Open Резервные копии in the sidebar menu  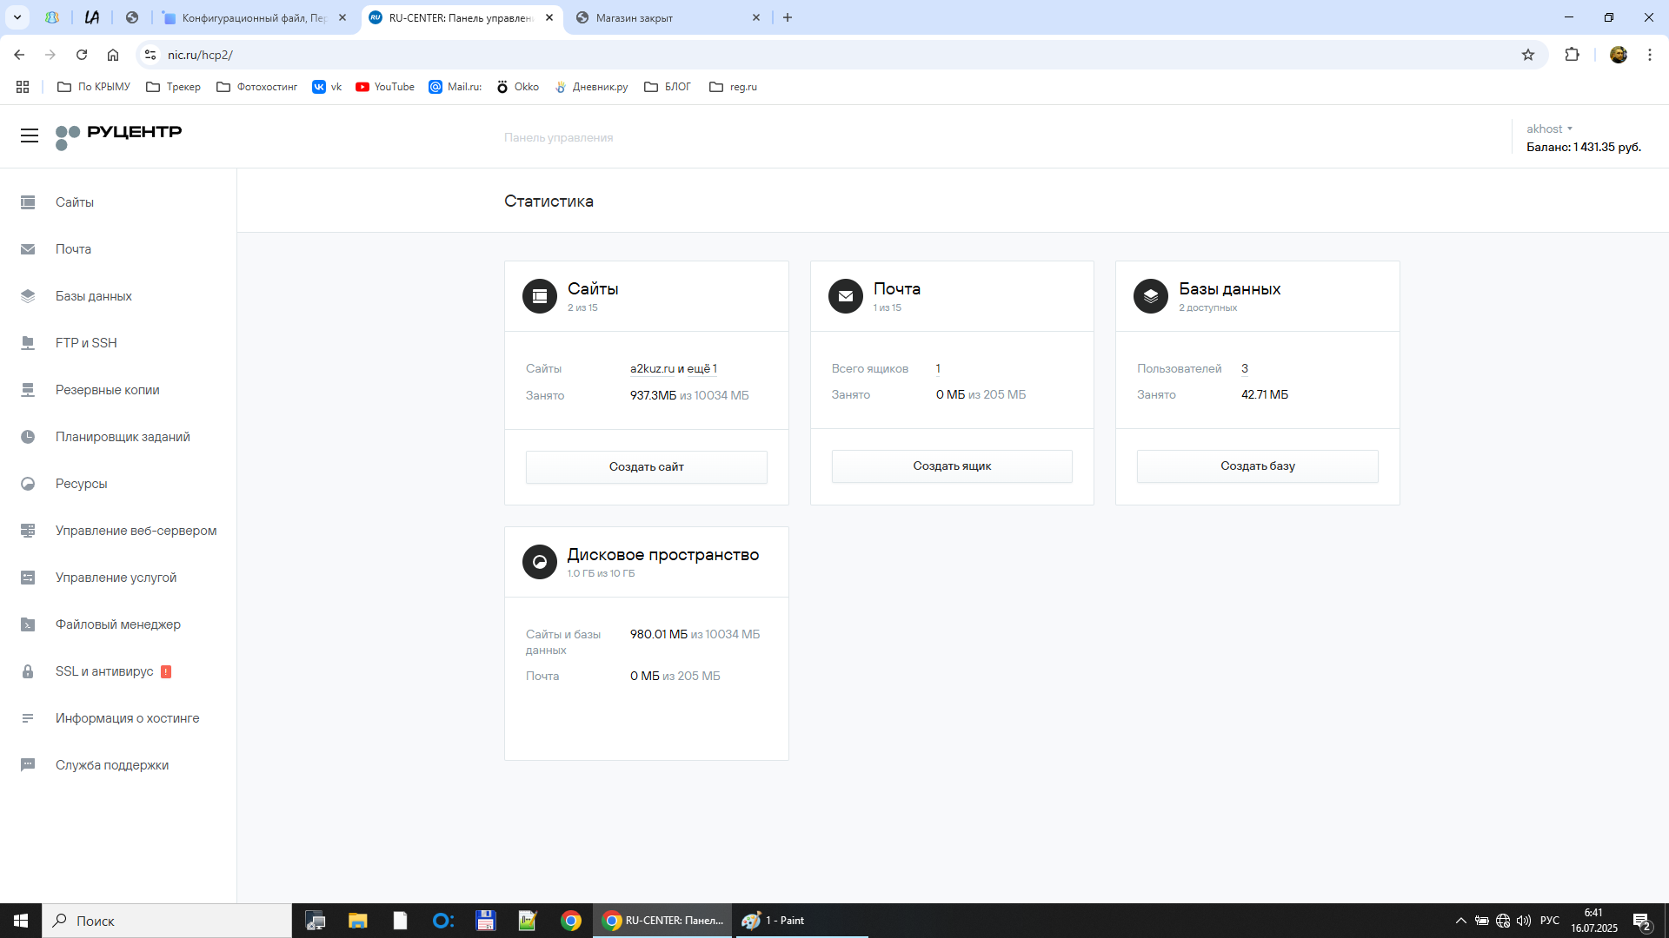click(108, 390)
